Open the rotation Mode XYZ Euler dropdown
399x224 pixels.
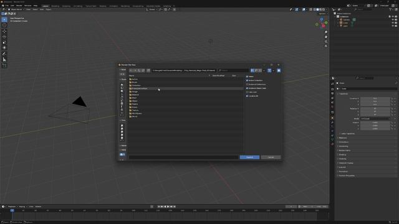coord(375,119)
